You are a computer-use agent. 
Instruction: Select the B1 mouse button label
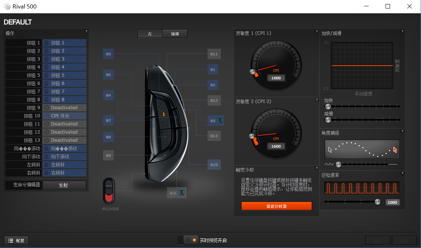(213, 69)
